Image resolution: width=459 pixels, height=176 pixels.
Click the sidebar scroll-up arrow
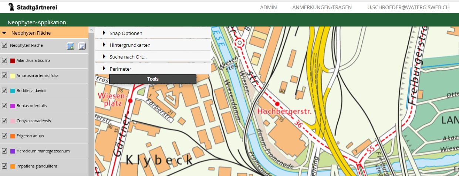[x=91, y=30]
